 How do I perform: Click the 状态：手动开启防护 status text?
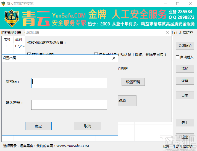(x=178, y=147)
